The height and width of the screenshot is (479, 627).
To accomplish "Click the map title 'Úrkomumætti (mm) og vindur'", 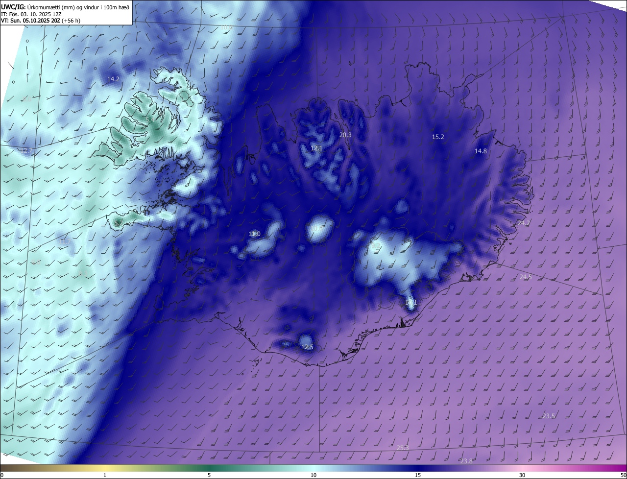I will coord(64,6).
